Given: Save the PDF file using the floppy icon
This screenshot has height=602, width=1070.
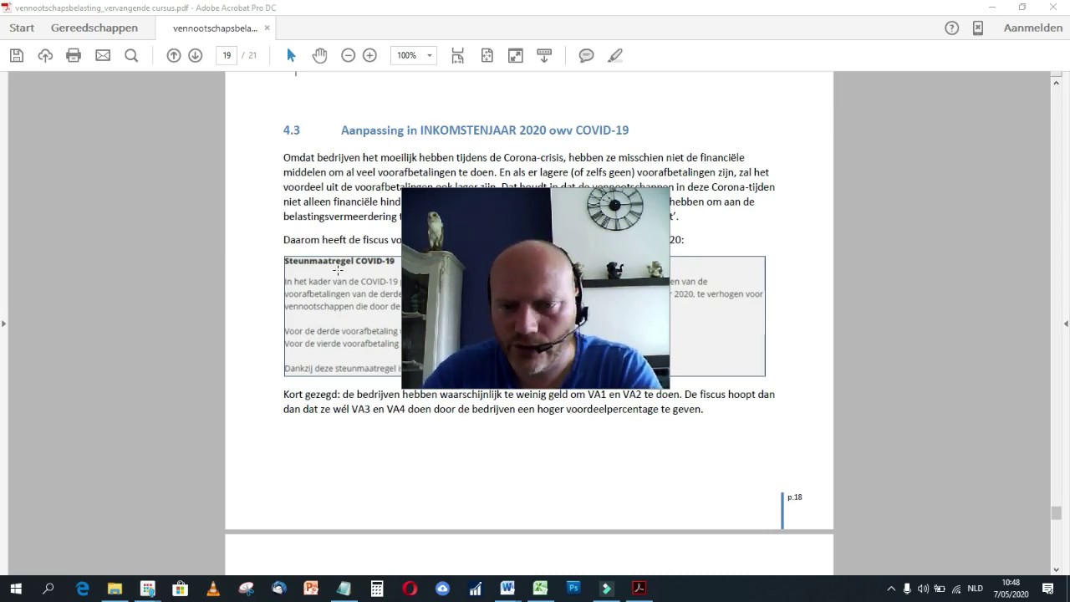Looking at the screenshot, I should click(x=16, y=55).
